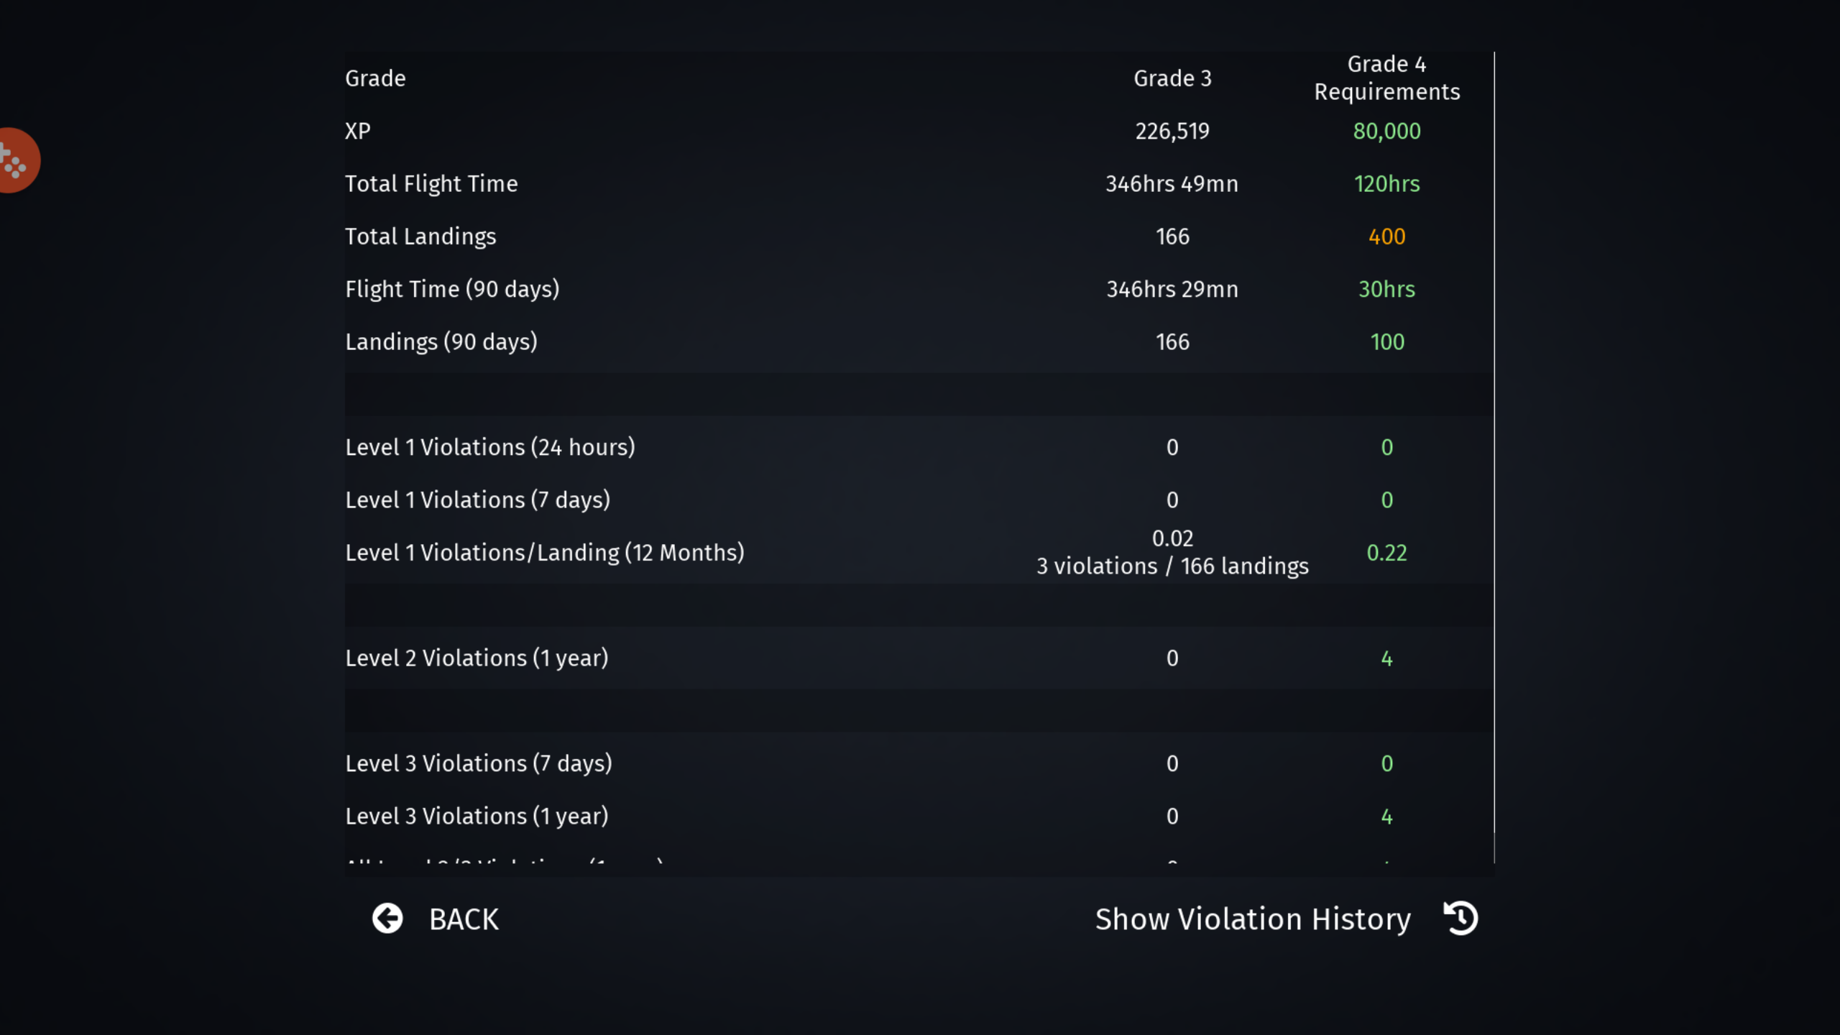The height and width of the screenshot is (1035, 1840).
Task: Click the Level 1 Violations (7 days) label
Action: click(x=478, y=500)
